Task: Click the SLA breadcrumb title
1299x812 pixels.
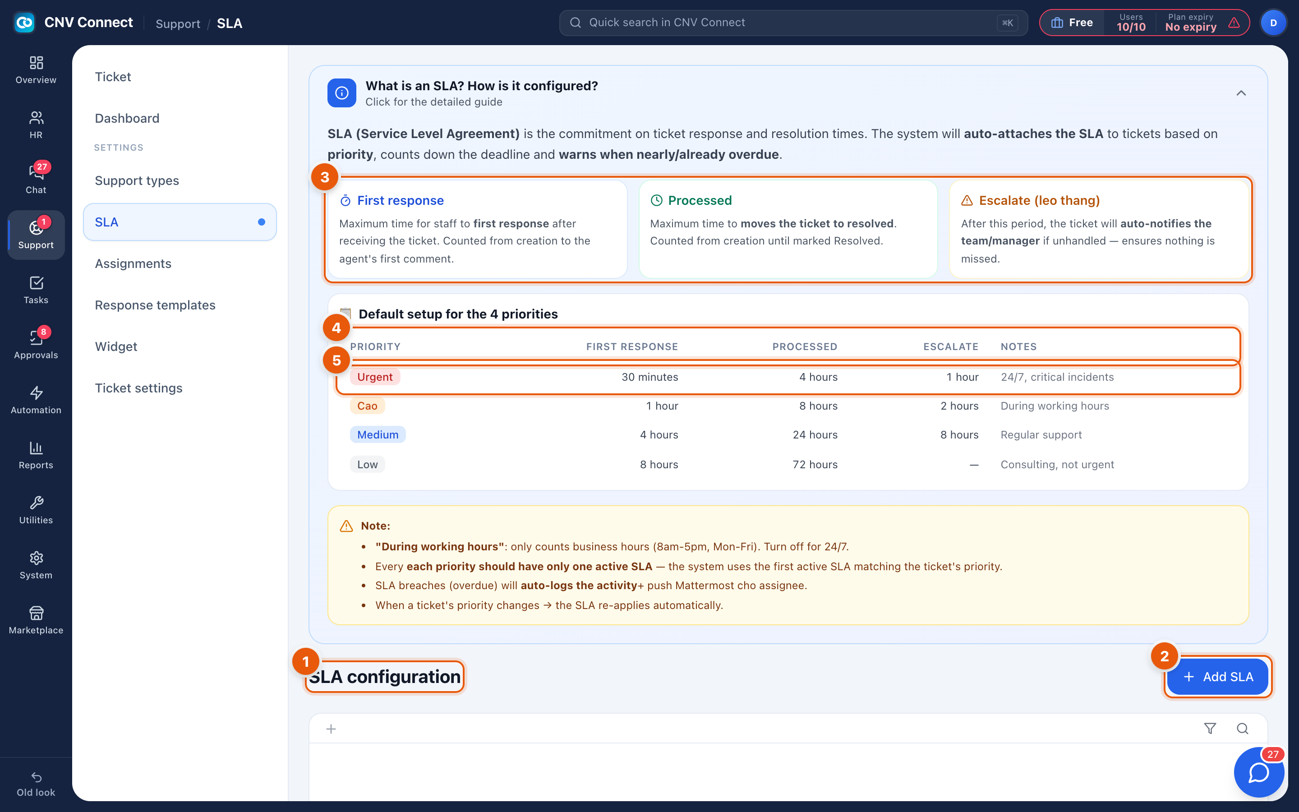Action: (229, 23)
